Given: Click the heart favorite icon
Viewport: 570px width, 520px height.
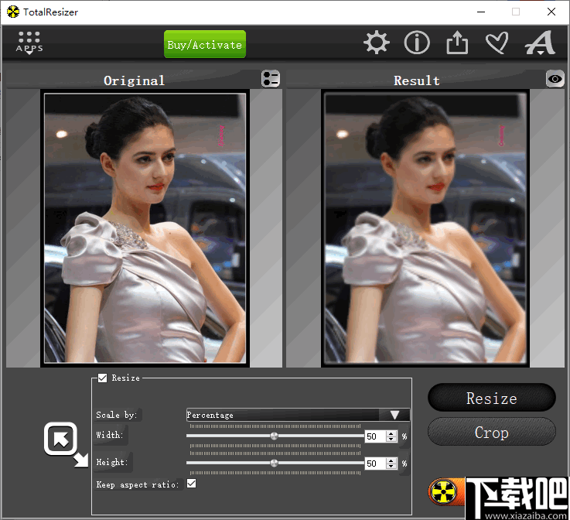Looking at the screenshot, I should (497, 43).
